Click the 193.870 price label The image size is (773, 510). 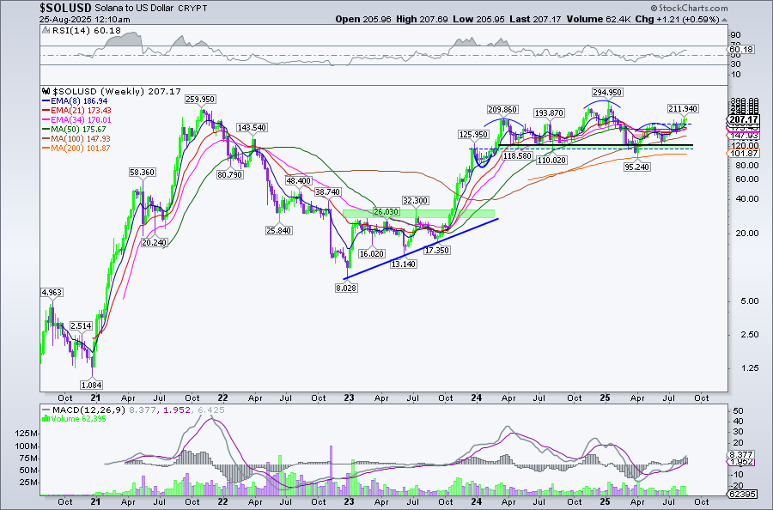point(549,112)
